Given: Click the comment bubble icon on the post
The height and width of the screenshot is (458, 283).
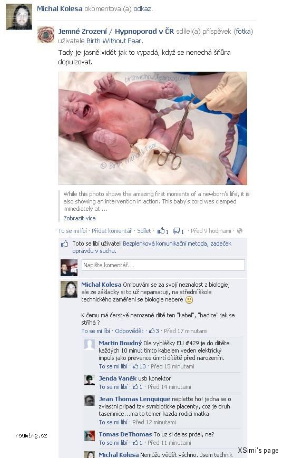Looking at the screenshot, I should [176, 231].
